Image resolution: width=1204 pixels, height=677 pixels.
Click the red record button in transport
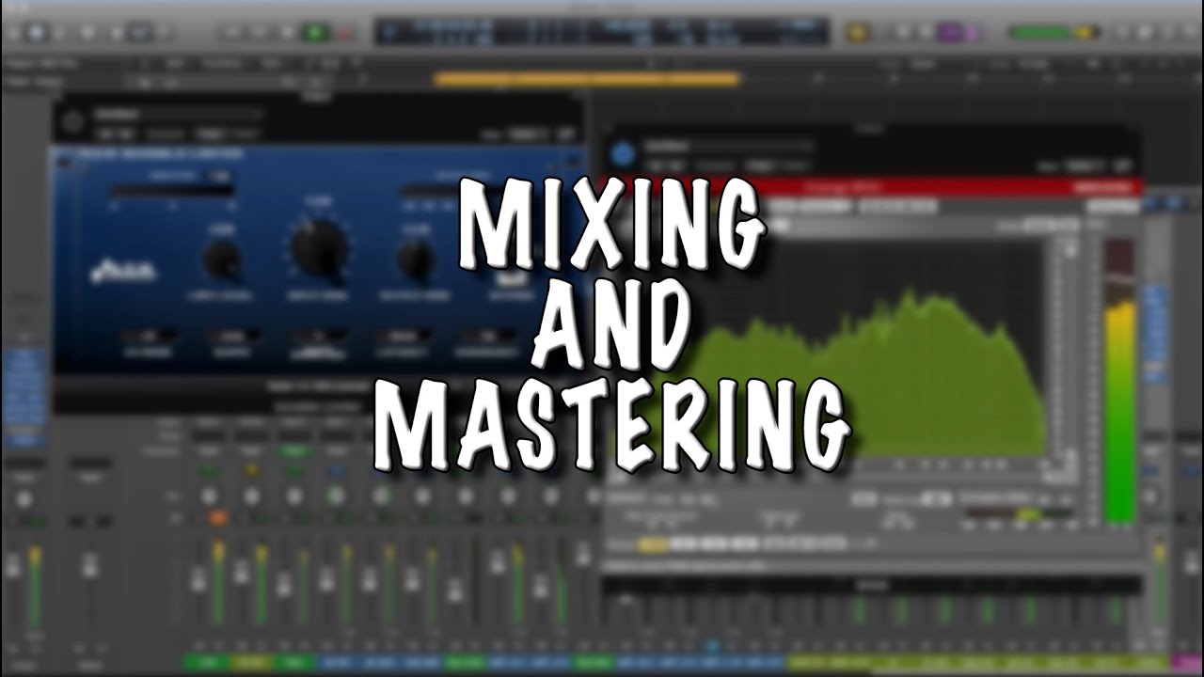tap(342, 32)
